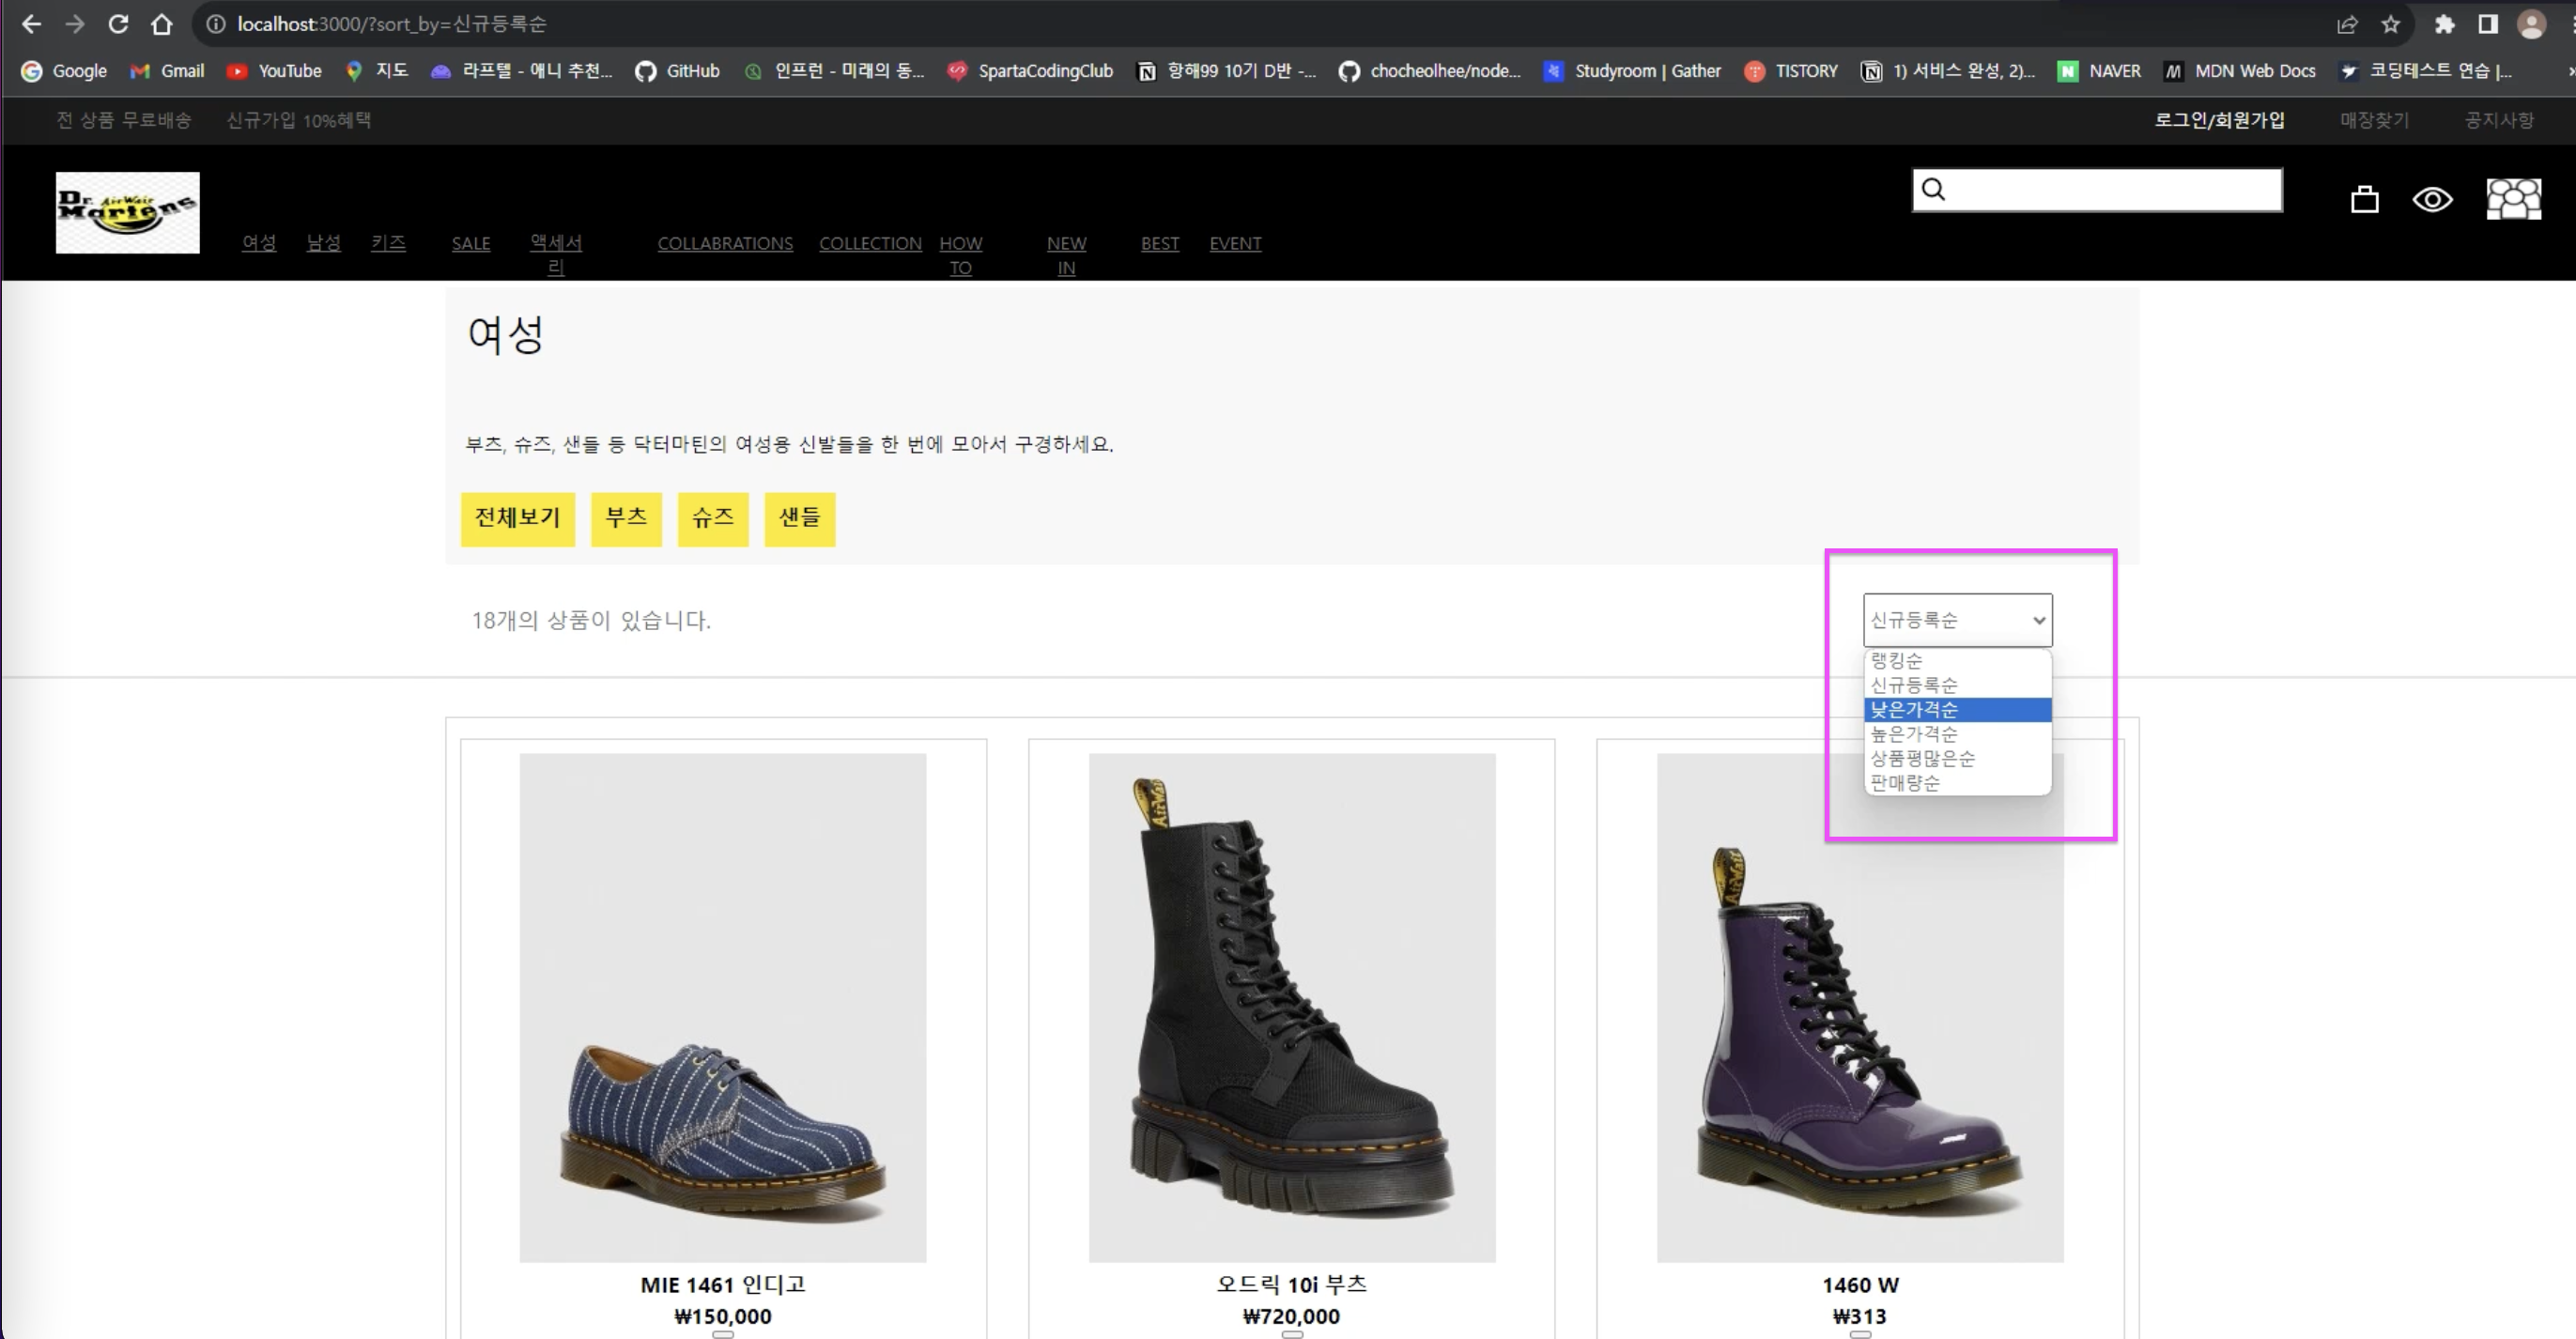2576x1339 pixels.
Task: Open the COLLECTION navigation link
Action: click(x=870, y=243)
